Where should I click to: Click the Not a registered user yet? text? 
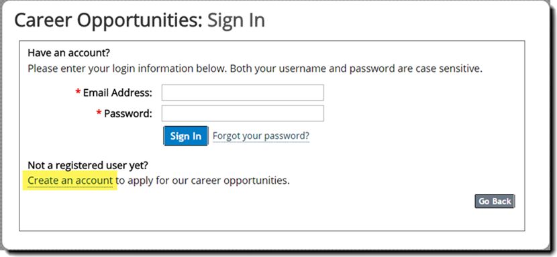click(x=88, y=165)
